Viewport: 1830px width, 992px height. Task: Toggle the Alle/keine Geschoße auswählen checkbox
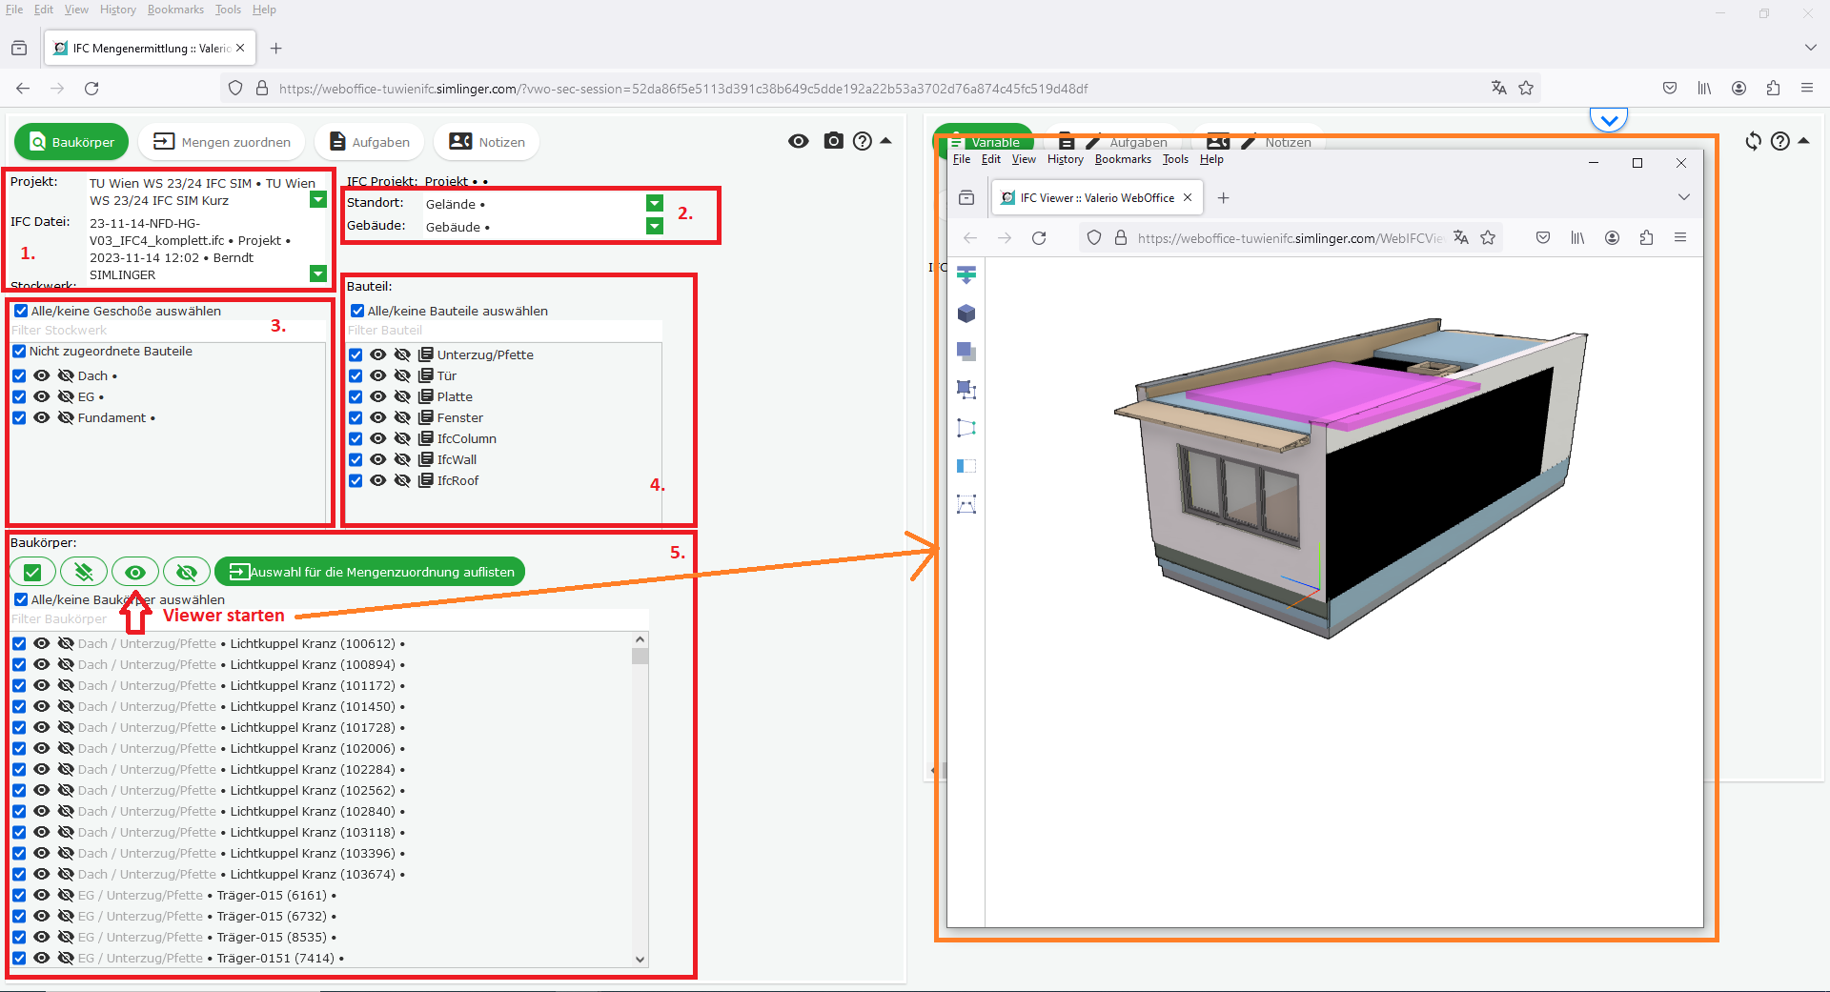[21, 311]
